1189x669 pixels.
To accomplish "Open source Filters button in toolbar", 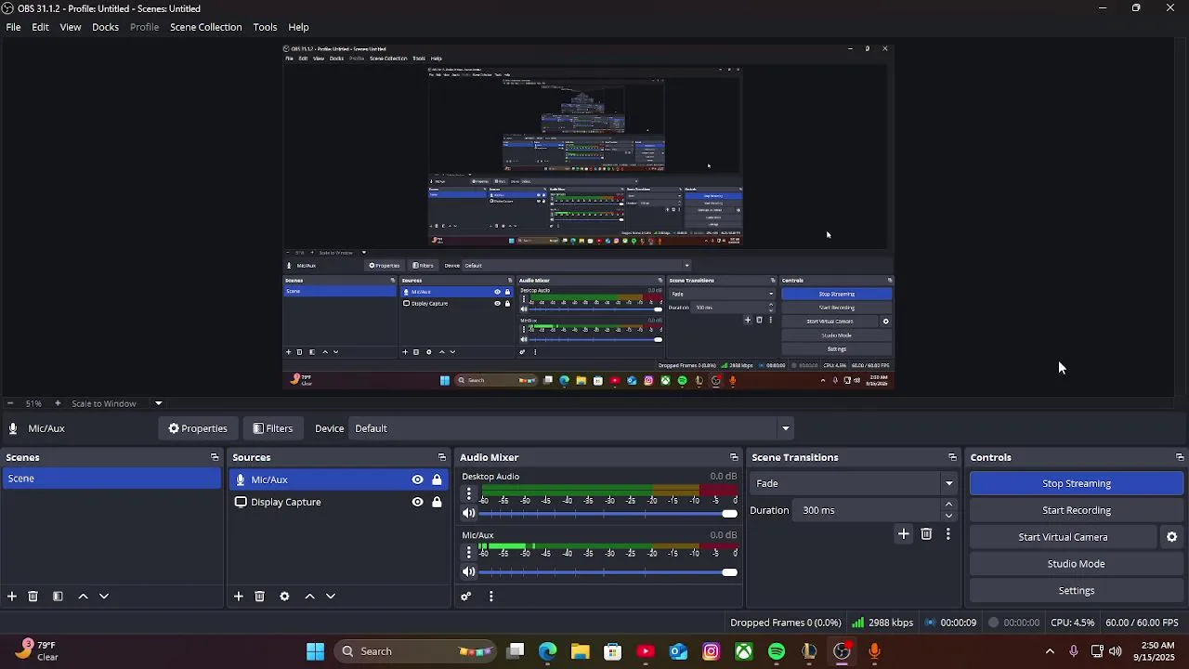I will [273, 428].
